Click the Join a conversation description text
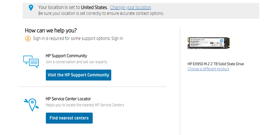 (x=76, y=62)
